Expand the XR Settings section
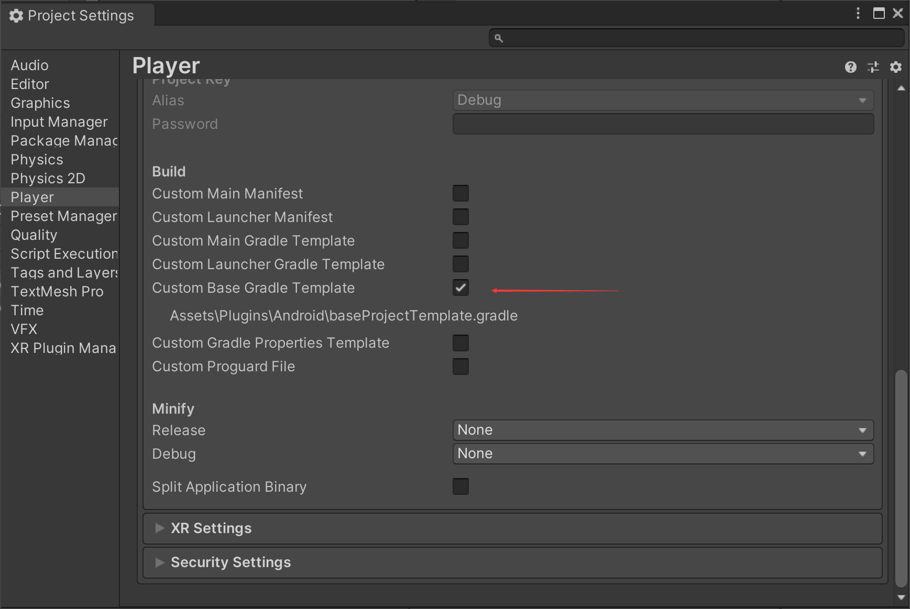The image size is (910, 609). click(211, 528)
